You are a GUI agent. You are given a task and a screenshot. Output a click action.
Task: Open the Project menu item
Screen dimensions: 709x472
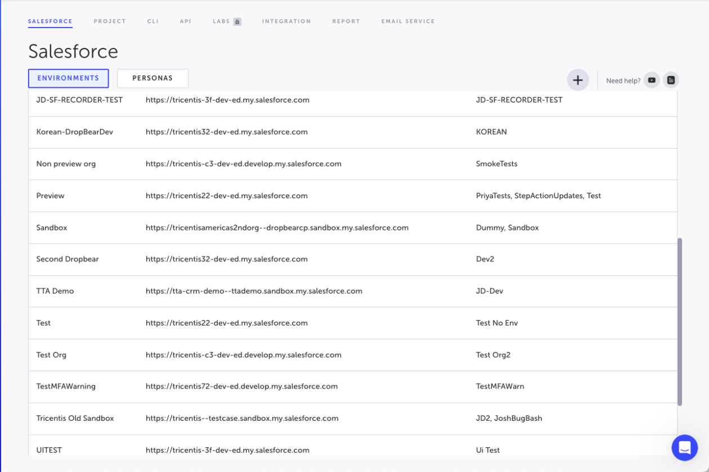pos(110,21)
